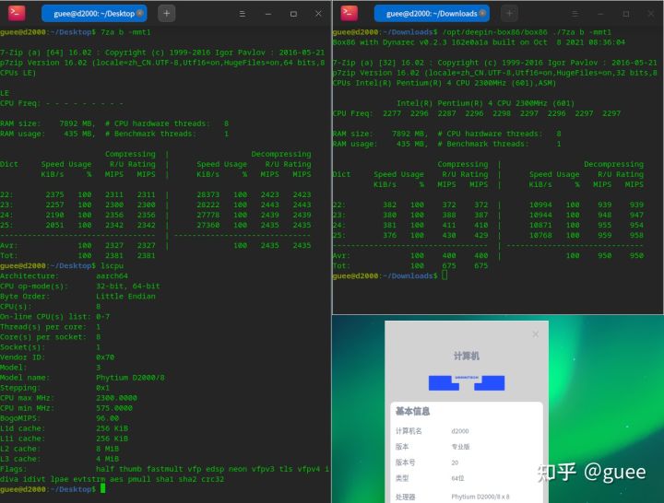Viewport: 664px width, 503px height.
Task: Click processor value Phytium D2000/8 x 8
Action: pyautogui.click(x=480, y=497)
